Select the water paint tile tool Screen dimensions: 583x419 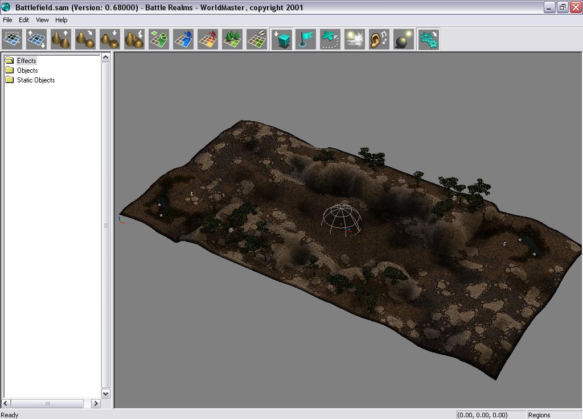pos(183,40)
